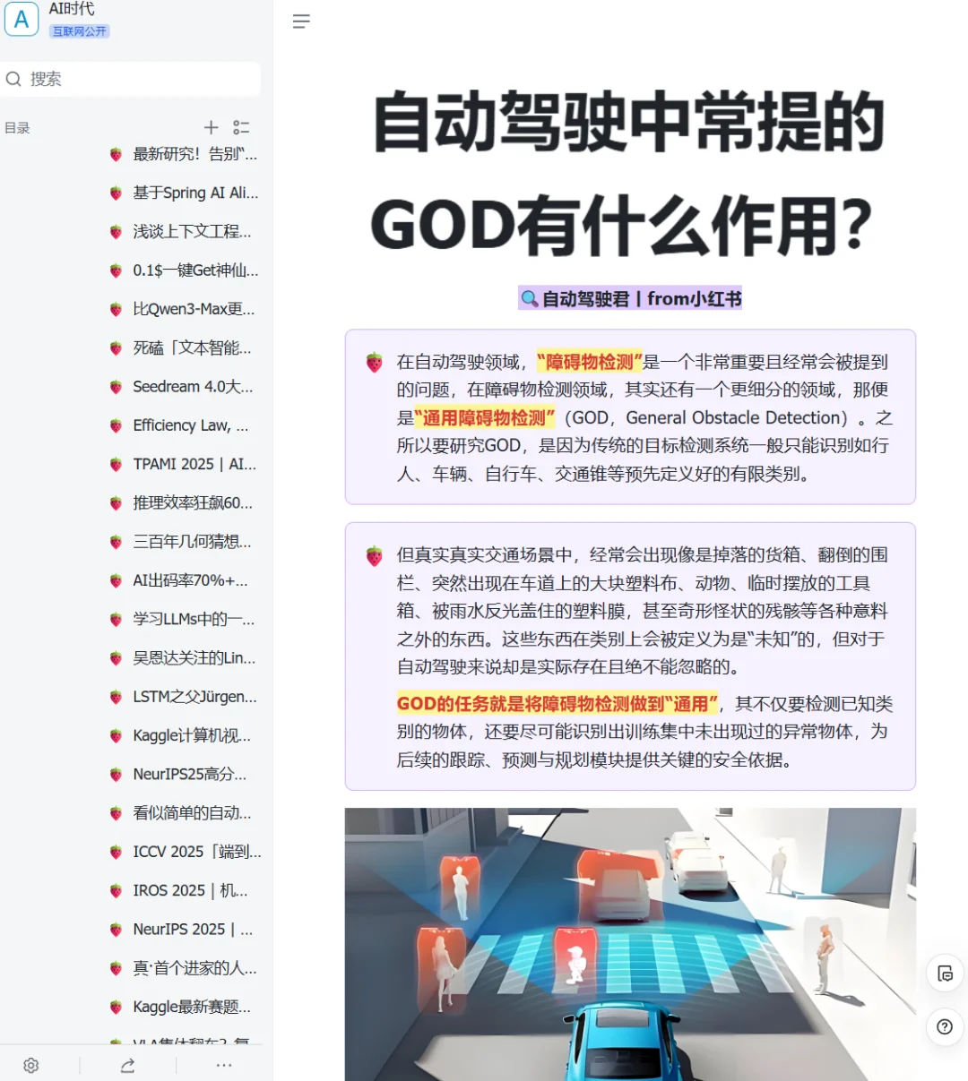Open the 'TPAMI 2025 | AI' document in sidebar
The width and height of the screenshot is (968, 1081).
click(188, 464)
